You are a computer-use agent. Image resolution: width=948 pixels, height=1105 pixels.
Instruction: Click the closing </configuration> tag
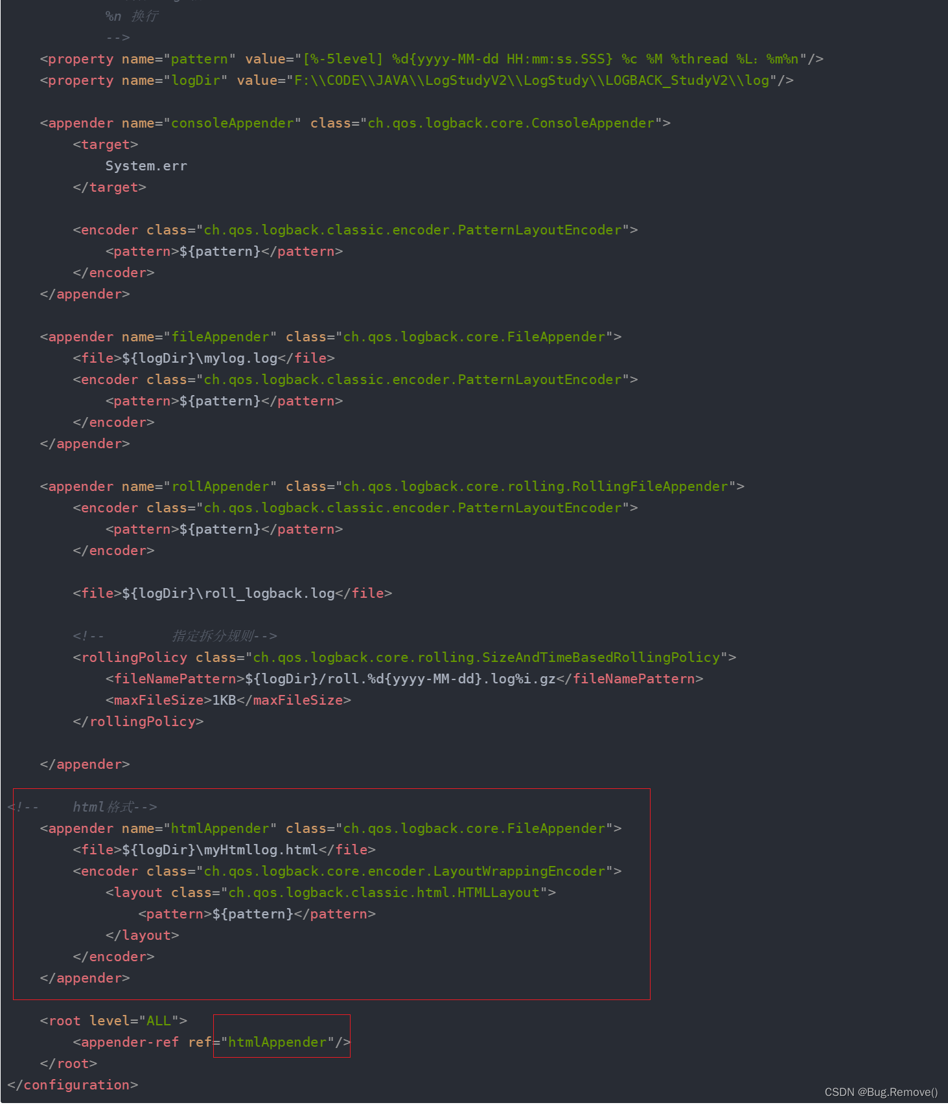pos(73,1085)
